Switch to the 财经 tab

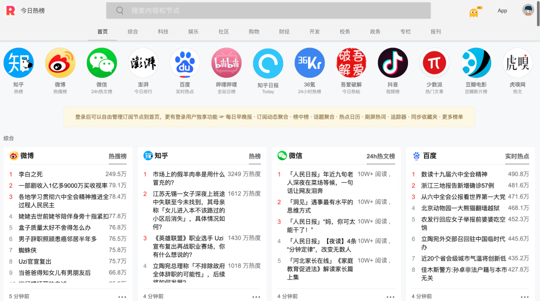(x=284, y=31)
